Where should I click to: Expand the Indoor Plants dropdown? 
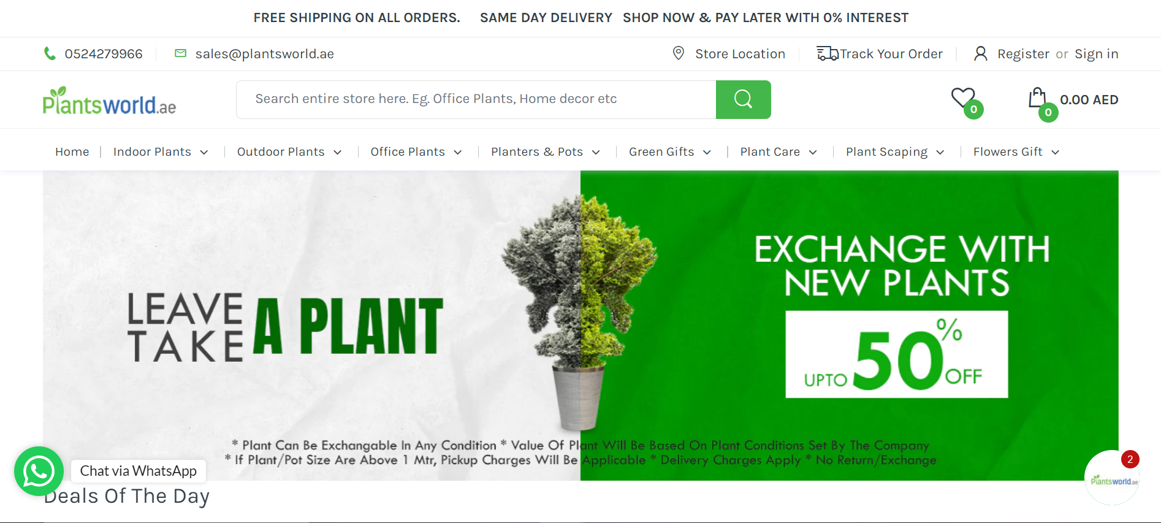click(204, 152)
